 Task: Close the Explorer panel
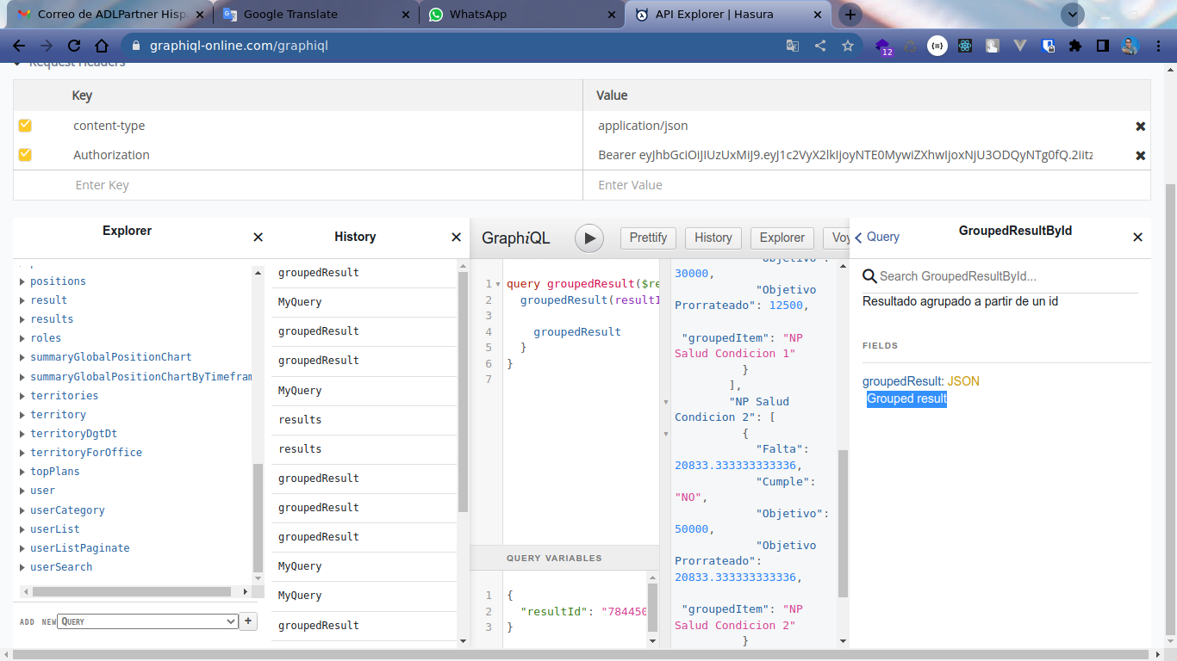[258, 238]
